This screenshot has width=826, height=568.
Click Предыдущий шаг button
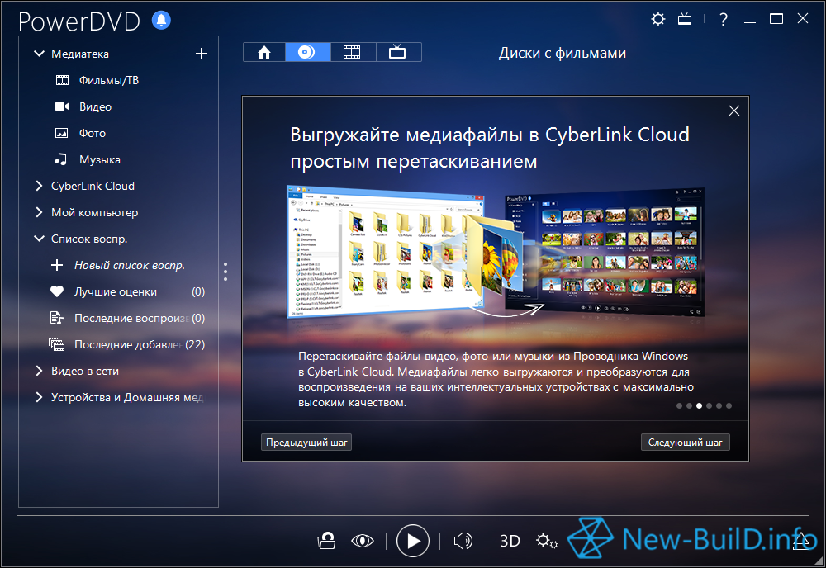[x=306, y=443]
